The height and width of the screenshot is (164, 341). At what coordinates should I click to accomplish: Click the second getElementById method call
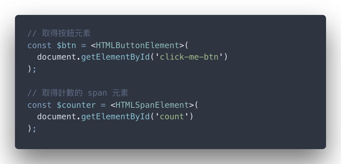(x=115, y=117)
